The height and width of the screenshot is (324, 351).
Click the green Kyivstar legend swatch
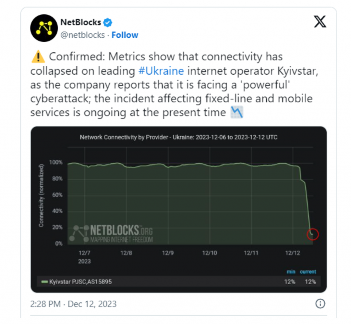tap(44, 282)
